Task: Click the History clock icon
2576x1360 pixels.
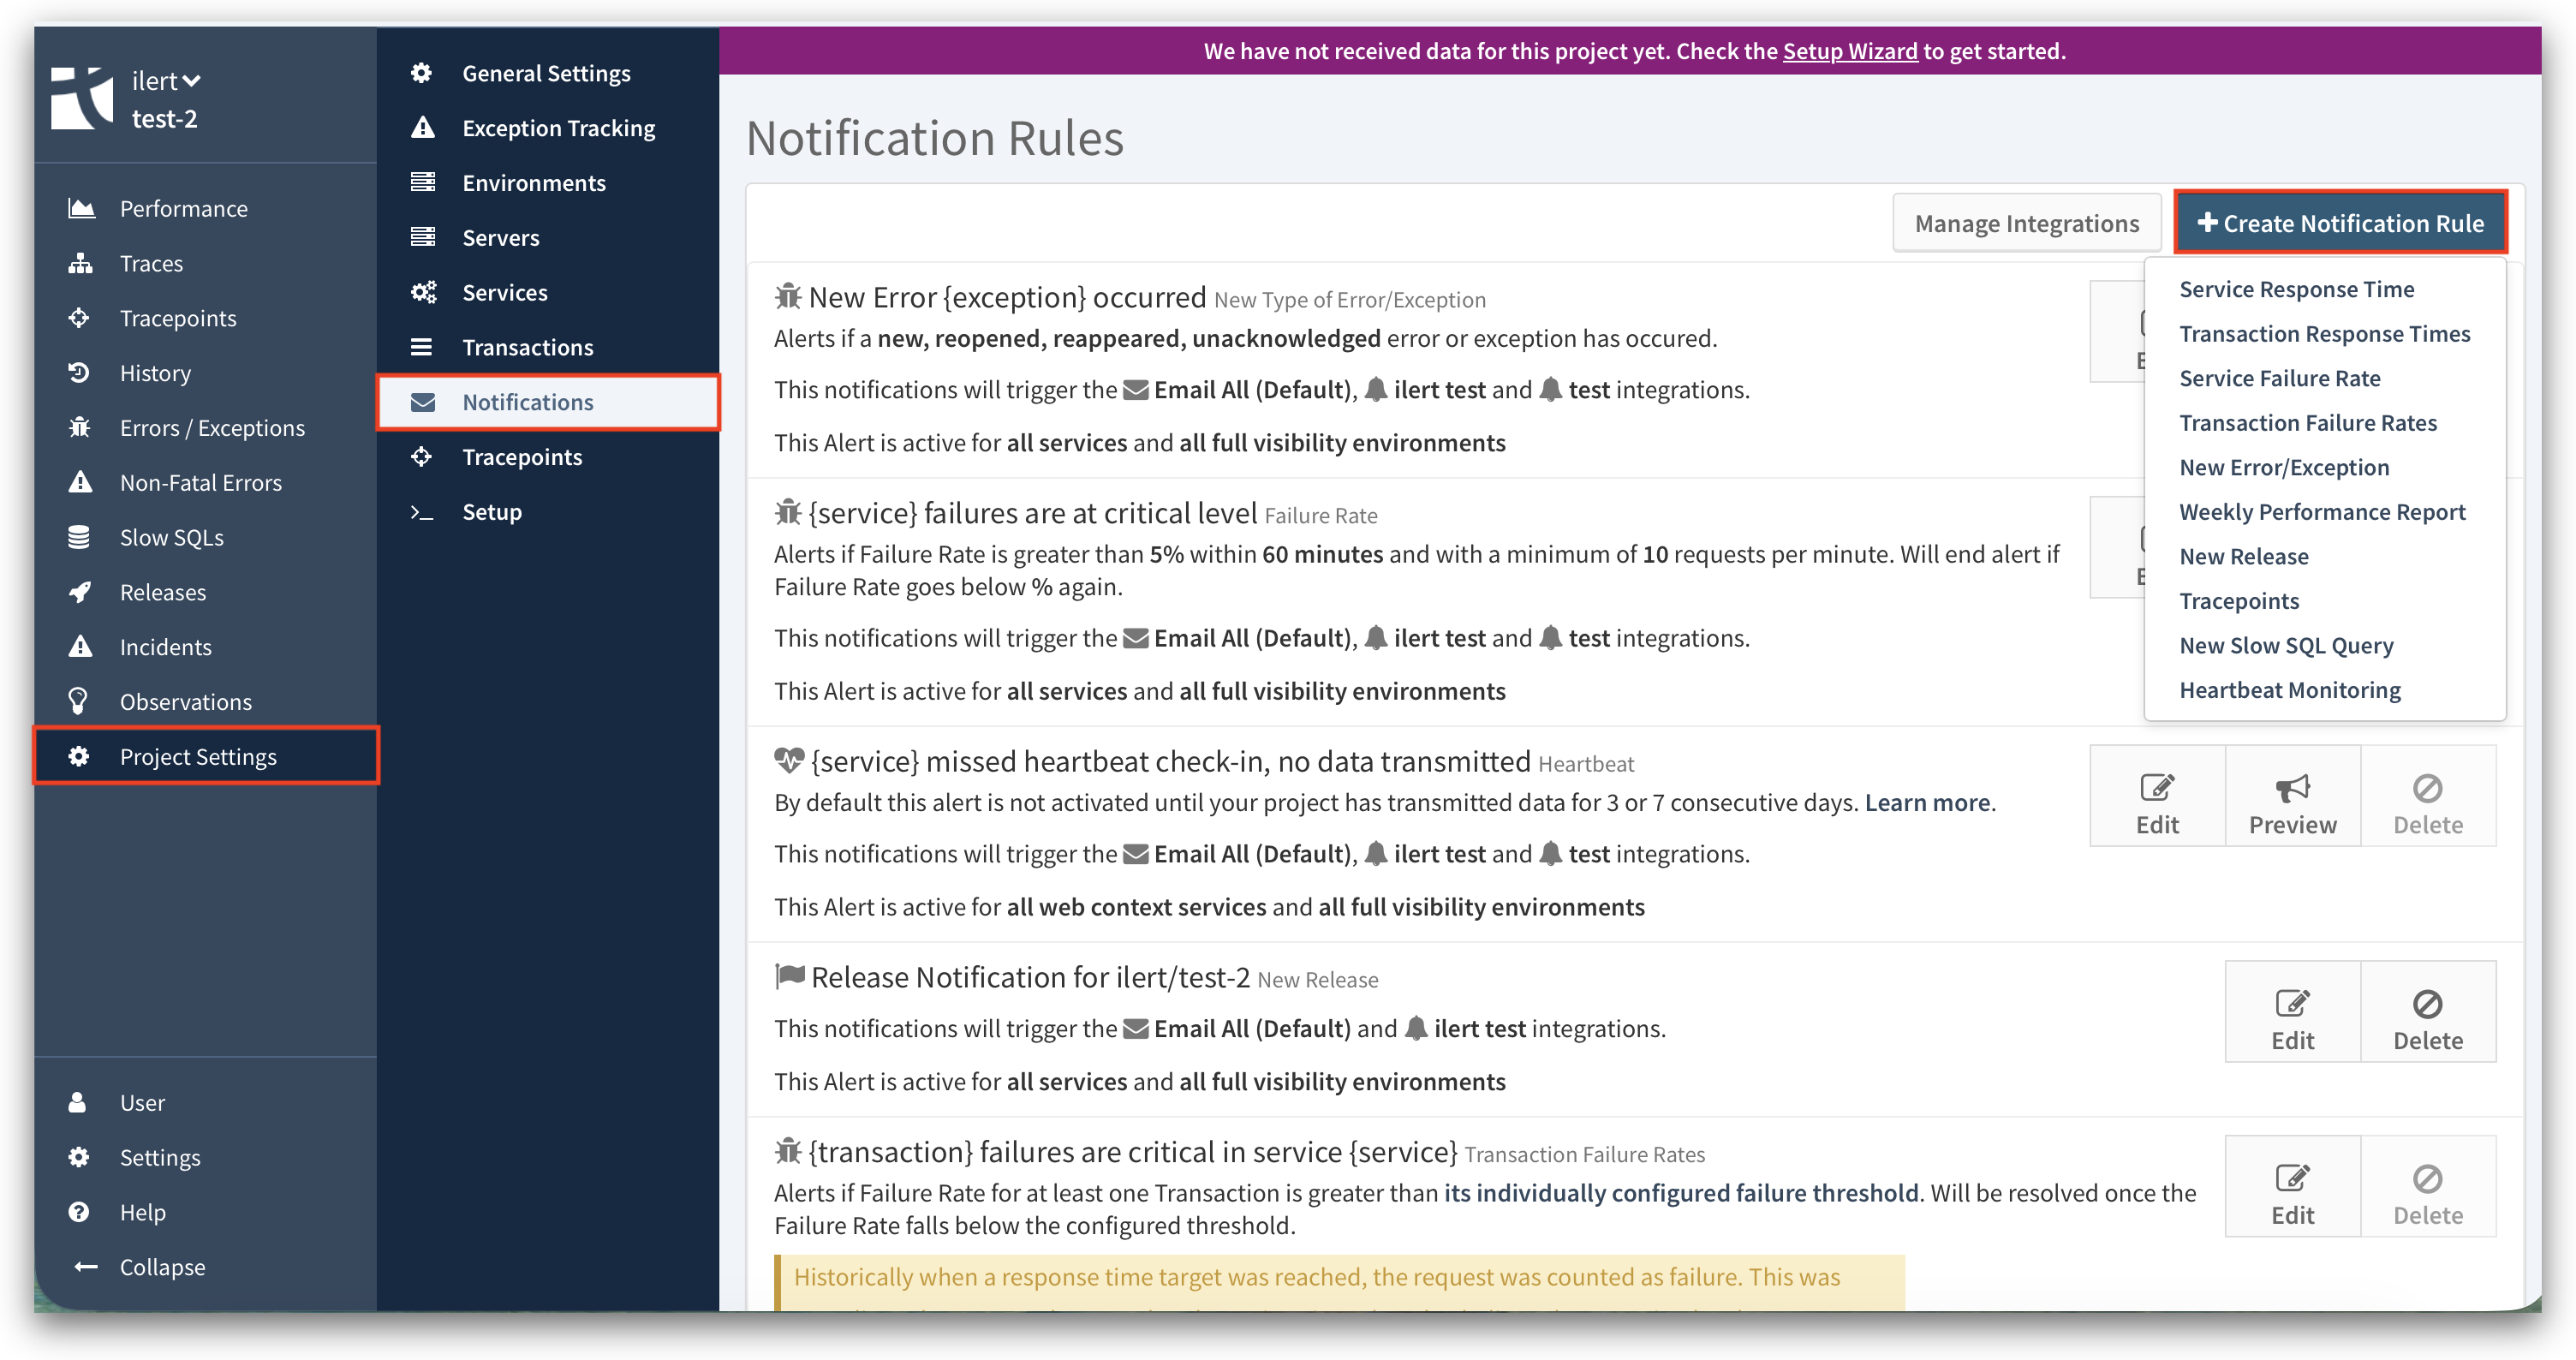Action: (79, 373)
